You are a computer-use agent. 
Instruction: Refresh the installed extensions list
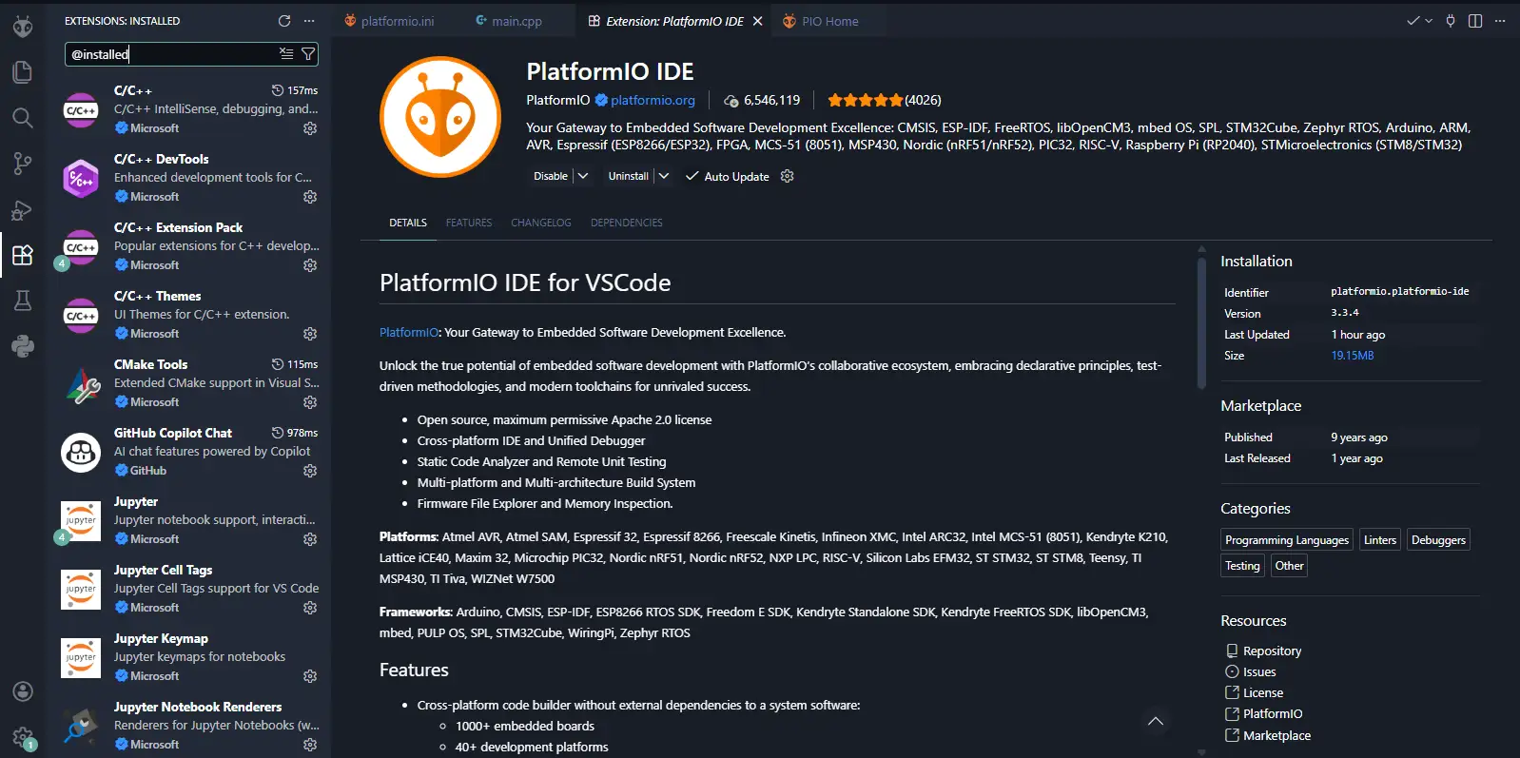284,21
